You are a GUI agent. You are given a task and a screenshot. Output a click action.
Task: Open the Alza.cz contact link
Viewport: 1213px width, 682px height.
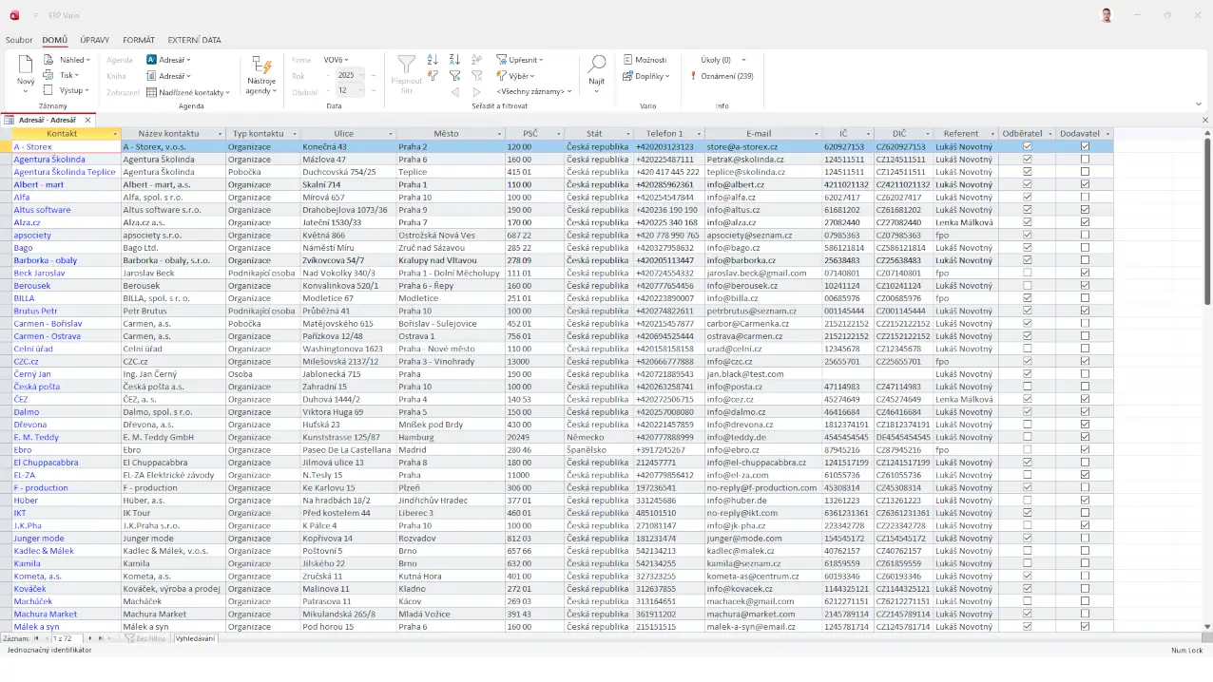click(x=26, y=222)
